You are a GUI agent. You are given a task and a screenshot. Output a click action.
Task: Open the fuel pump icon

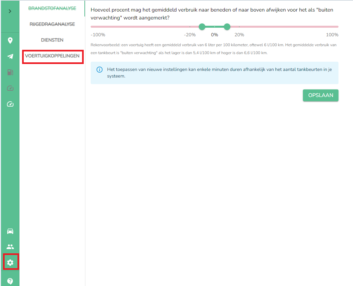[x=10, y=72]
